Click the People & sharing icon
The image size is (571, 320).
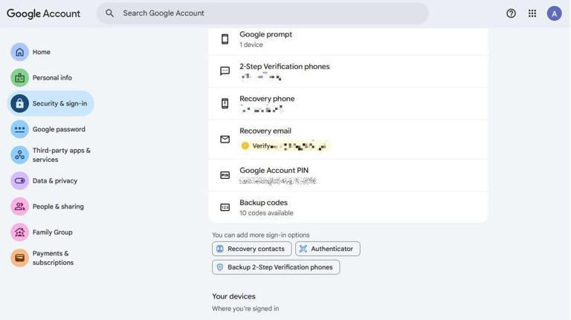pos(19,206)
